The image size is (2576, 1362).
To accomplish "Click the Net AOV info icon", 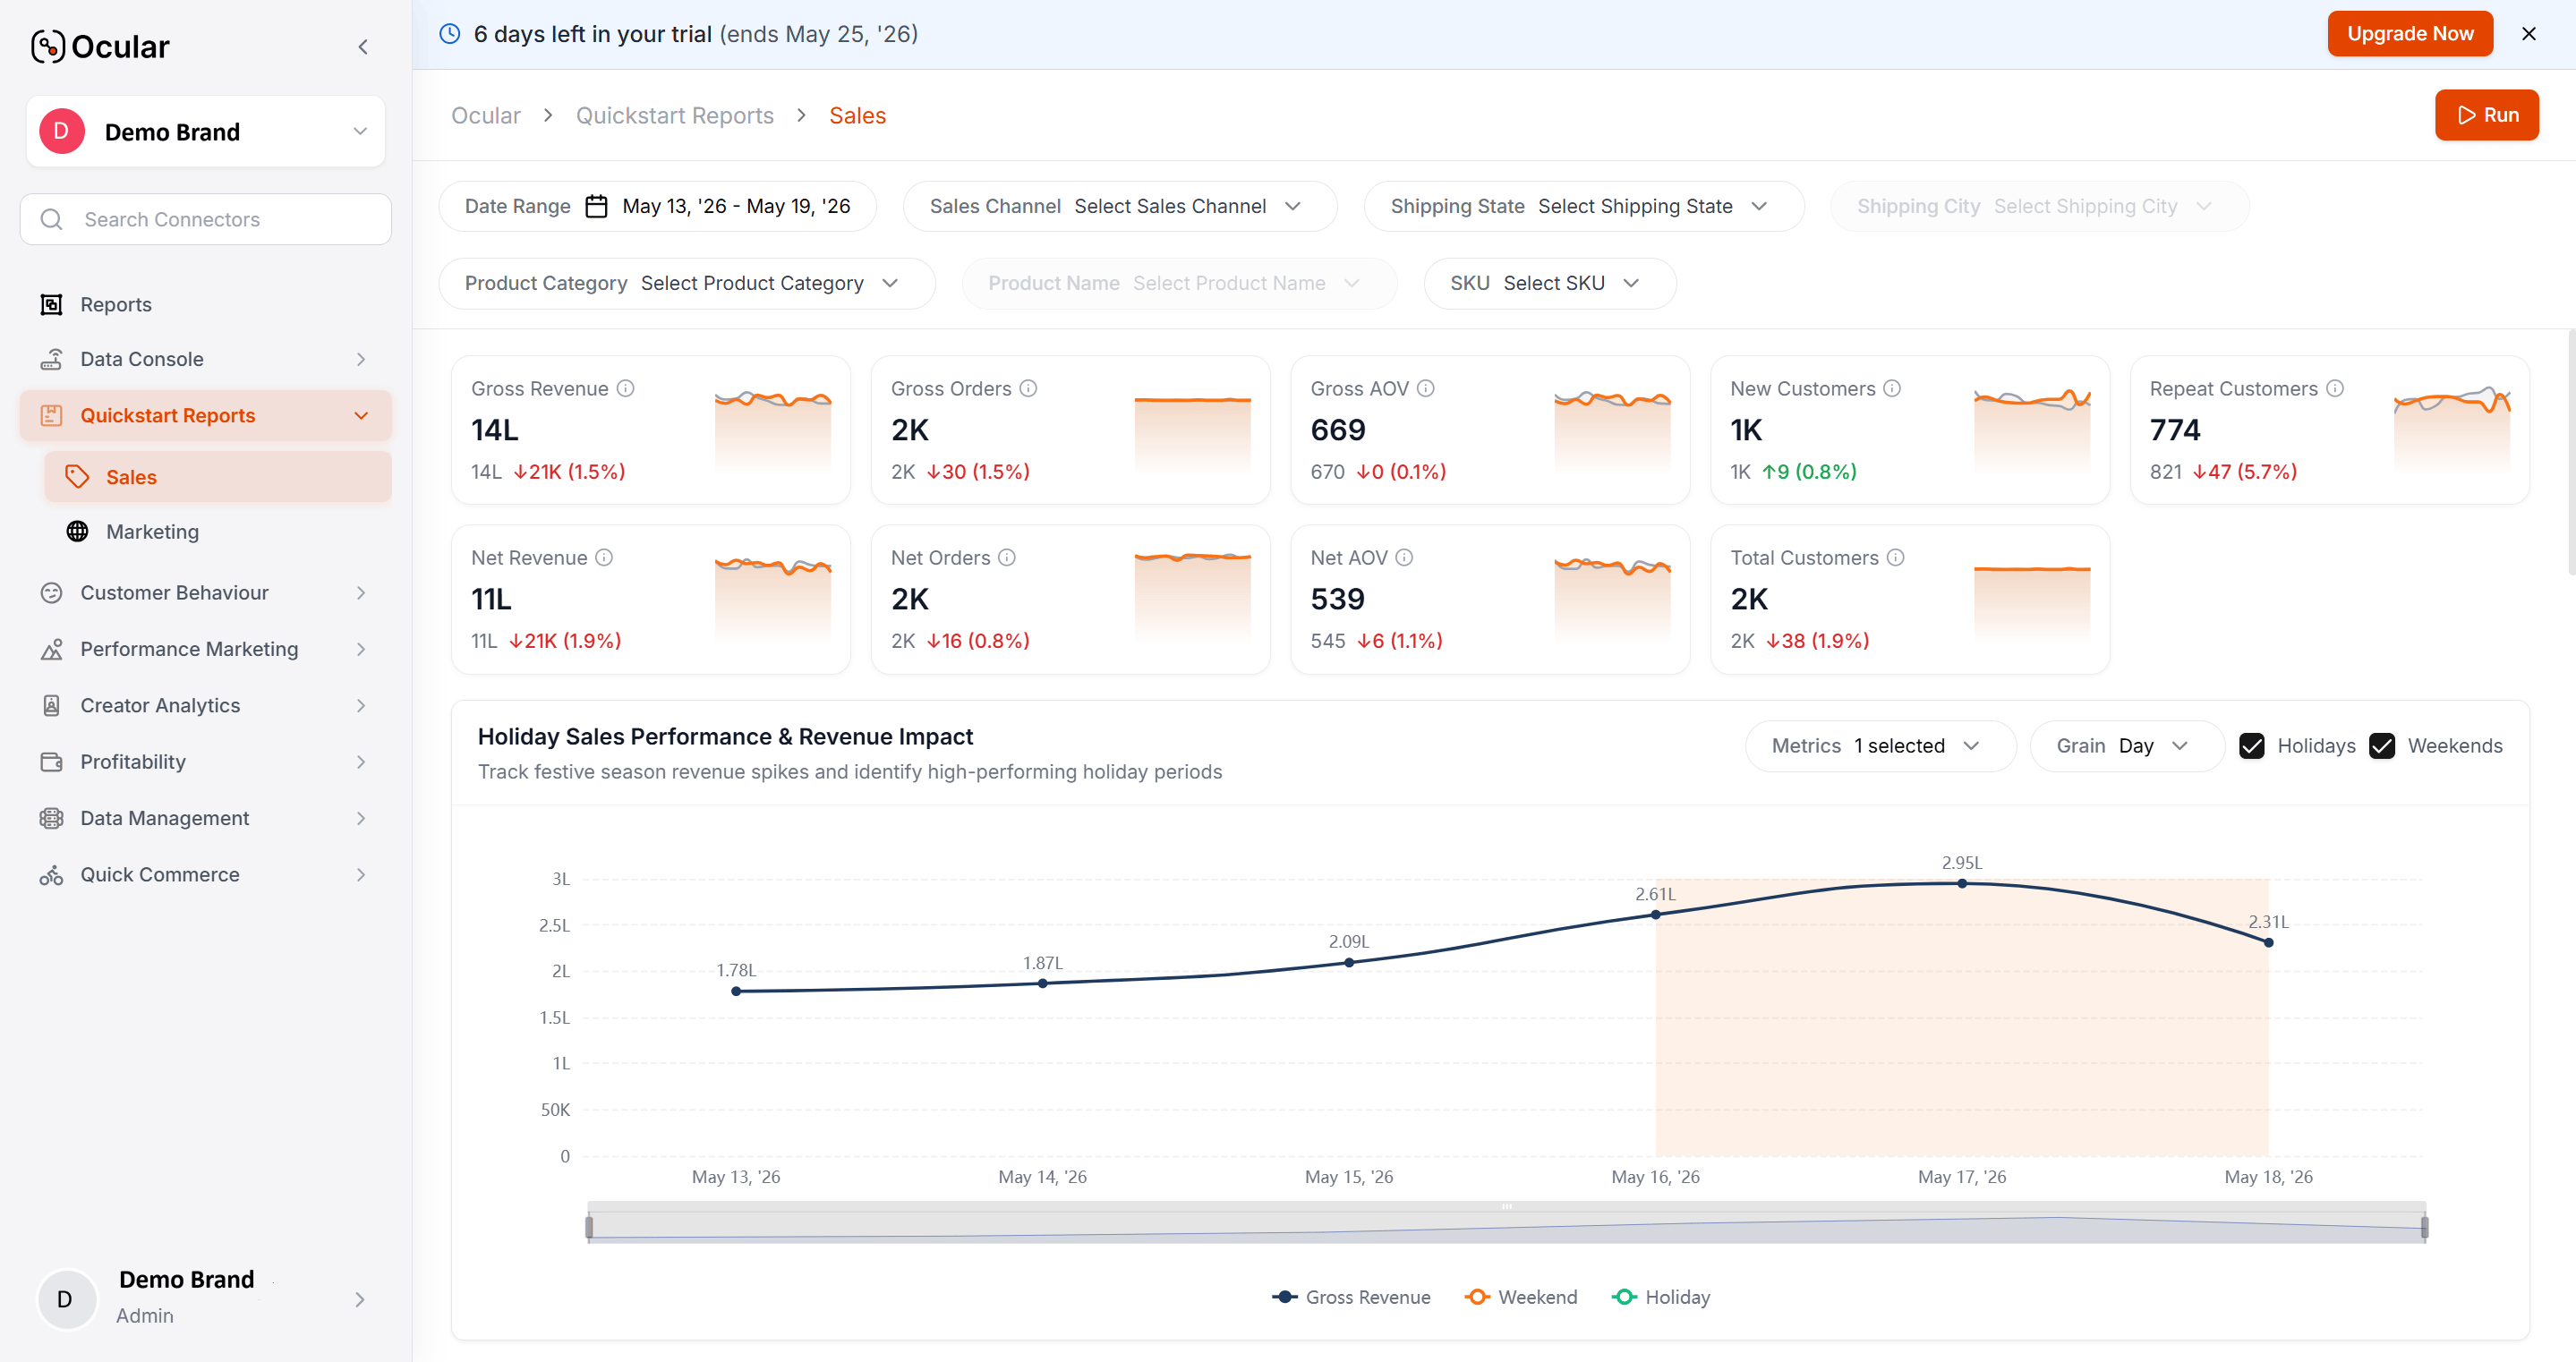I will [1404, 557].
